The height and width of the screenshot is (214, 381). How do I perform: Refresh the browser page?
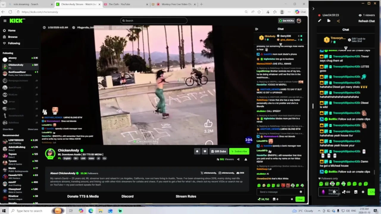10,12
